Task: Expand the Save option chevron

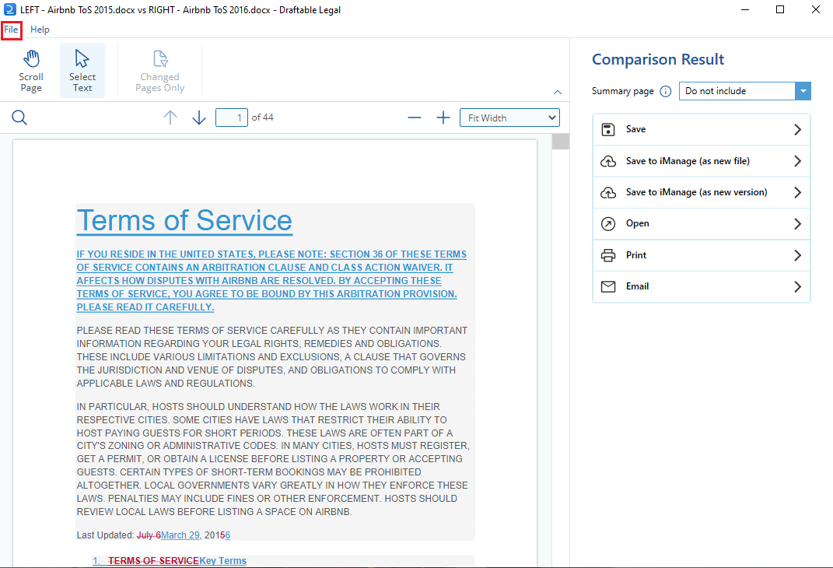Action: (797, 130)
